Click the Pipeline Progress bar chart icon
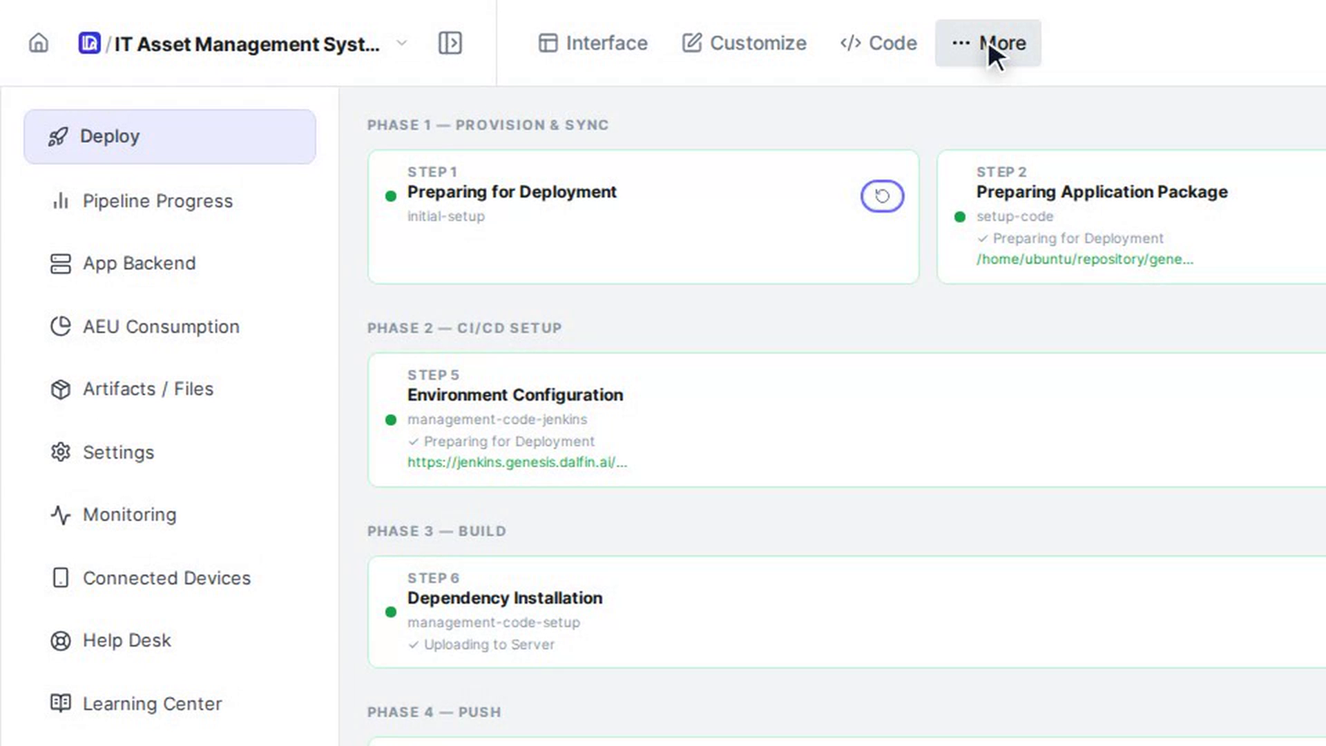 [61, 201]
